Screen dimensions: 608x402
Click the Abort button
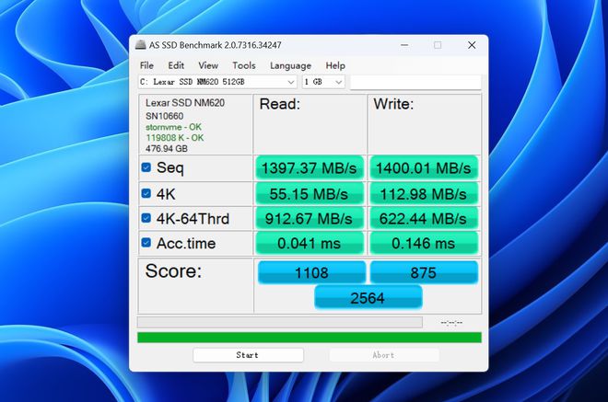click(384, 355)
